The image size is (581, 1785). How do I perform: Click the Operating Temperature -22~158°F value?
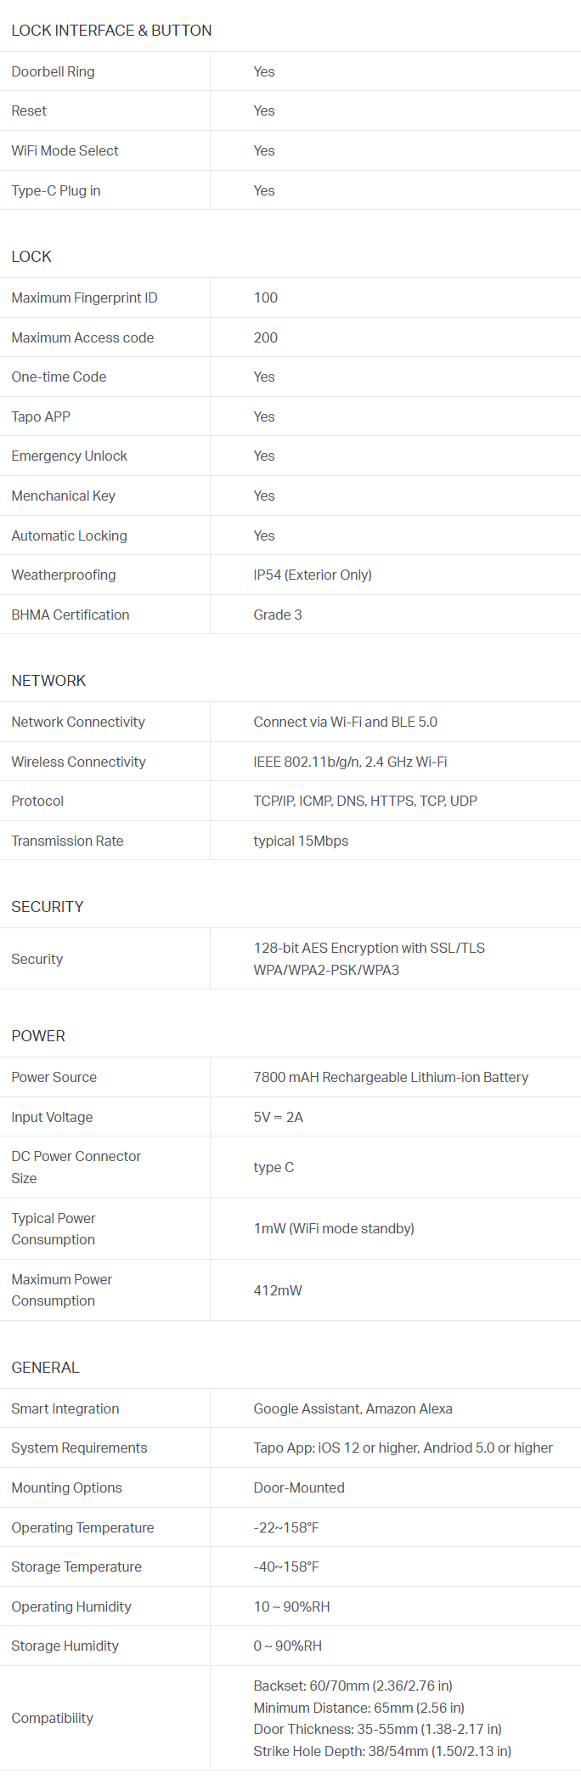286,1528
